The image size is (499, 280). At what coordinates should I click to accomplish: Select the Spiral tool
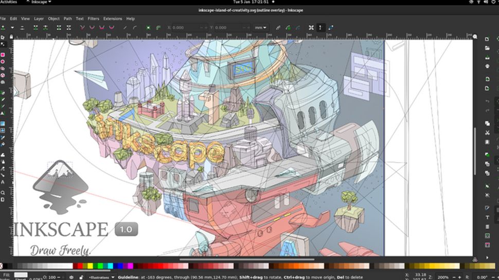[3, 82]
